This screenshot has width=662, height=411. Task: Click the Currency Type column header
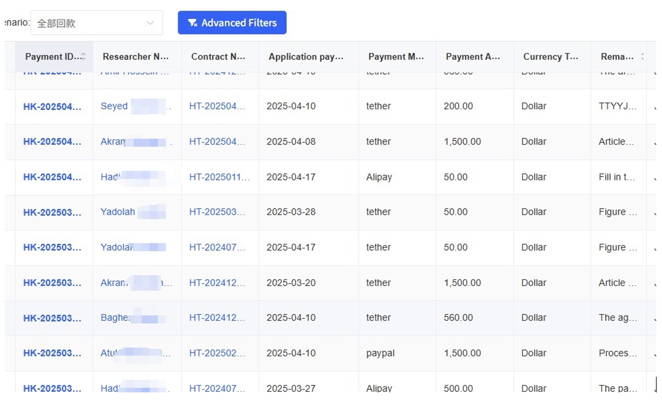coord(550,56)
